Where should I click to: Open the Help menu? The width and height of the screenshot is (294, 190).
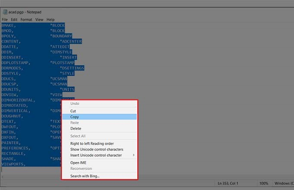(51, 19)
